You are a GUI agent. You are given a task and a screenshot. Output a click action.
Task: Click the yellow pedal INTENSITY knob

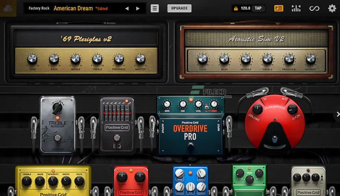pyautogui.click(x=53, y=181)
